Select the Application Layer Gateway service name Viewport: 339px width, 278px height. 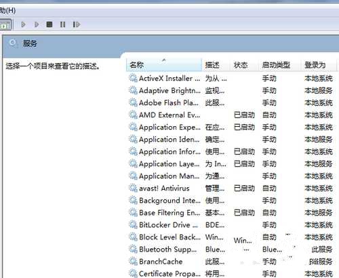pyautogui.click(x=169, y=164)
